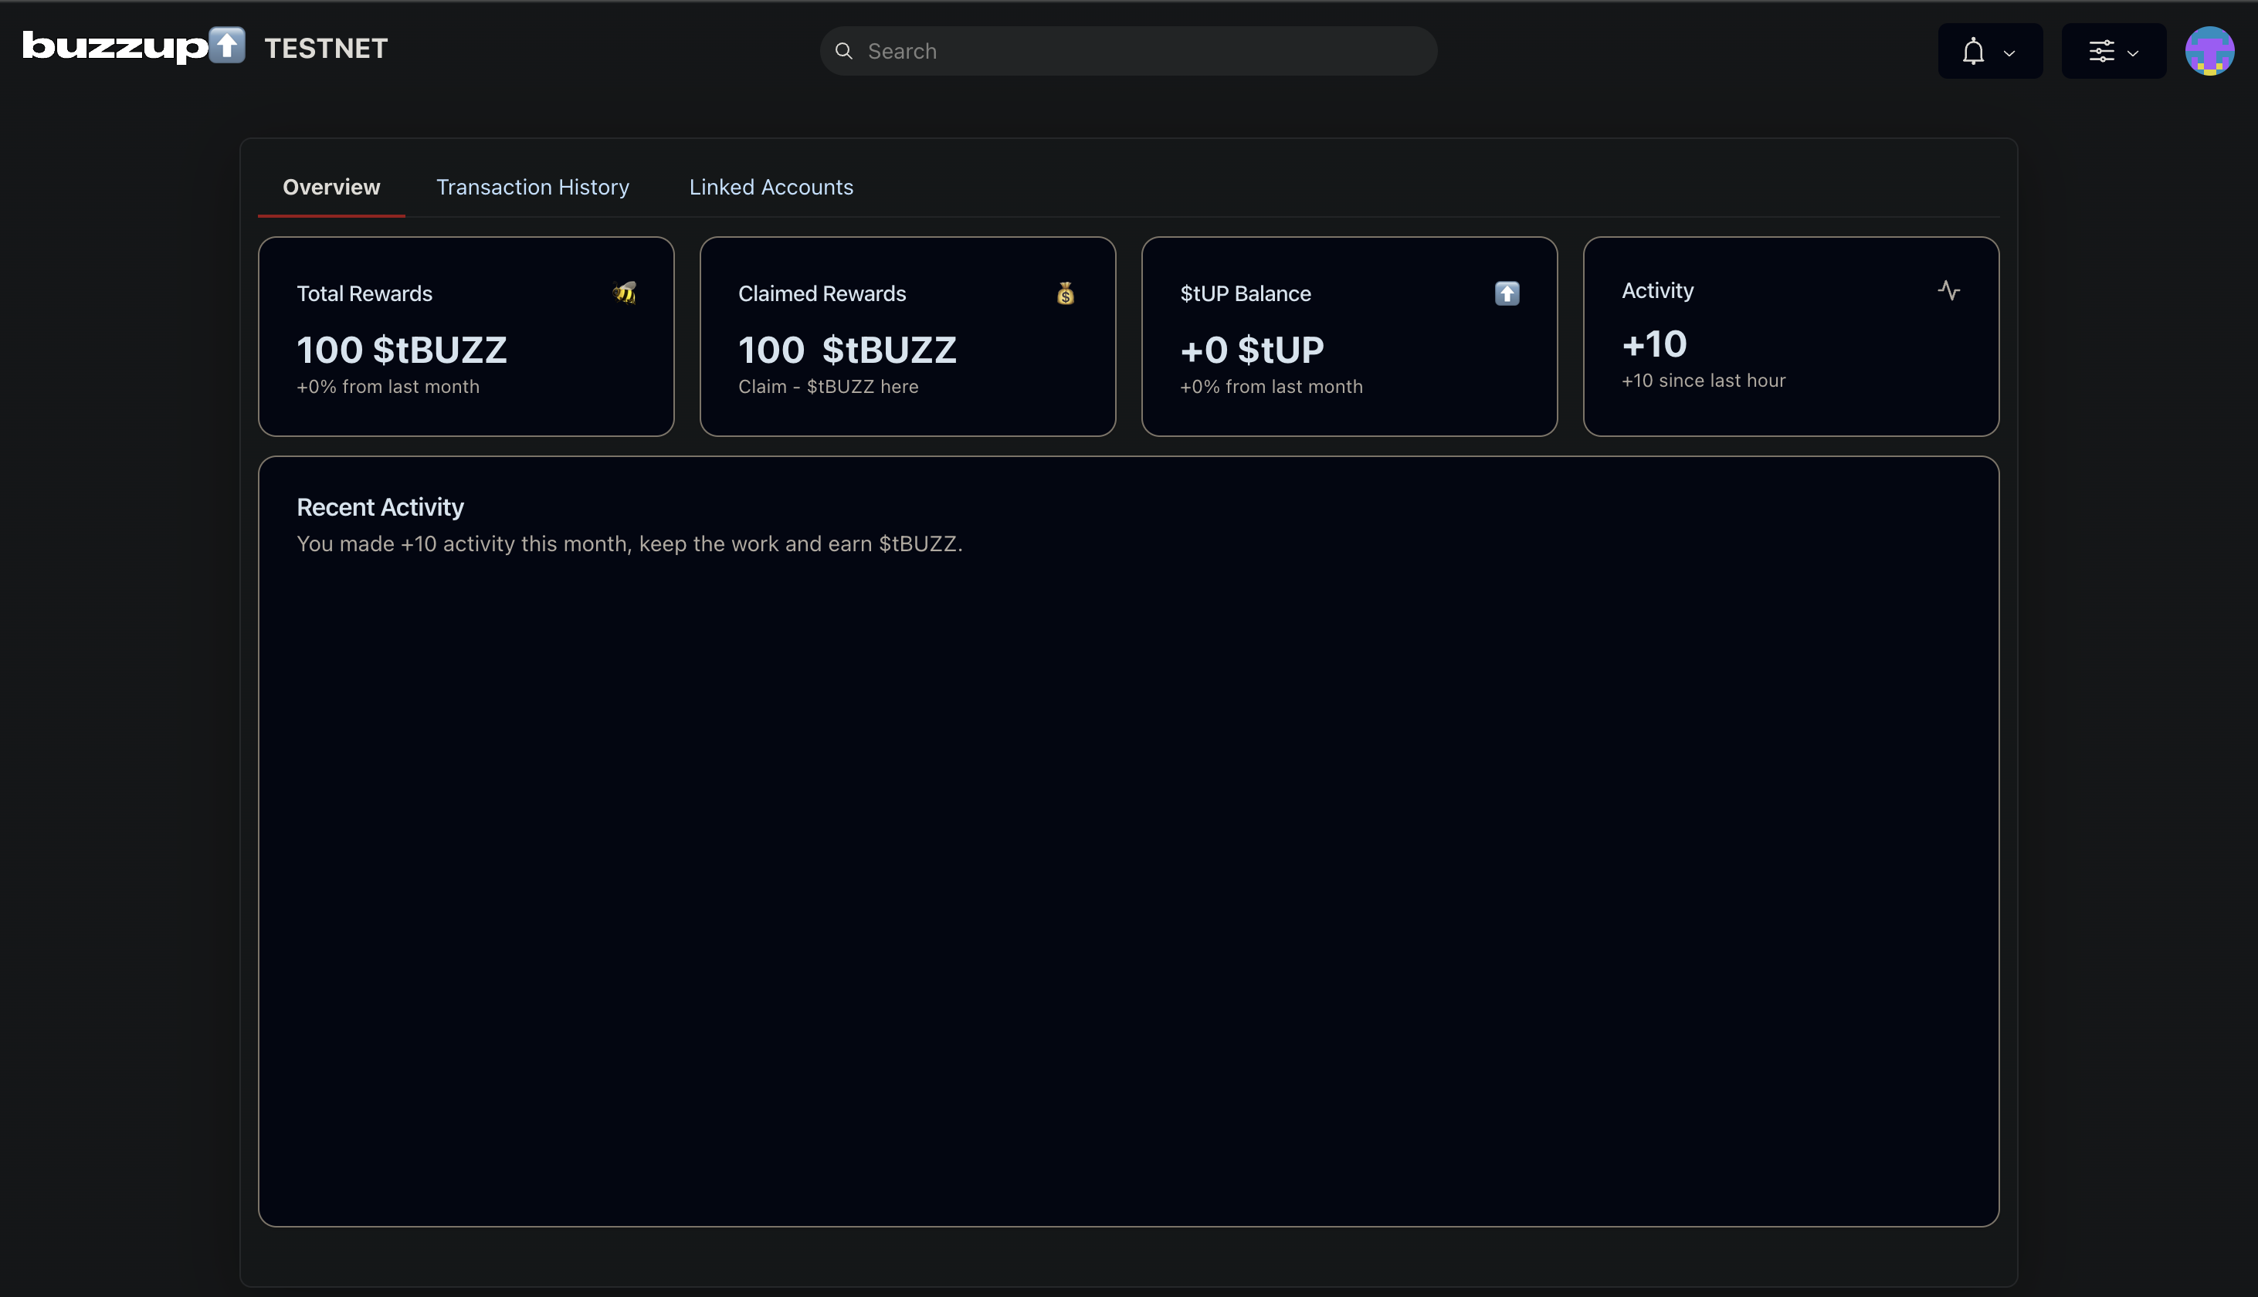Open the user profile avatar

[x=2209, y=51]
